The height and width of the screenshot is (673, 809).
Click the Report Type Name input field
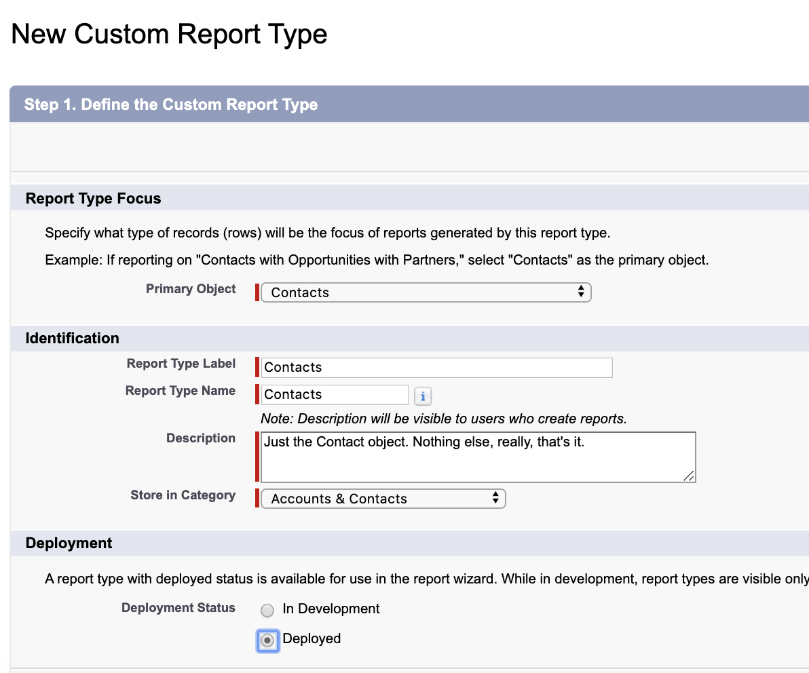click(335, 395)
